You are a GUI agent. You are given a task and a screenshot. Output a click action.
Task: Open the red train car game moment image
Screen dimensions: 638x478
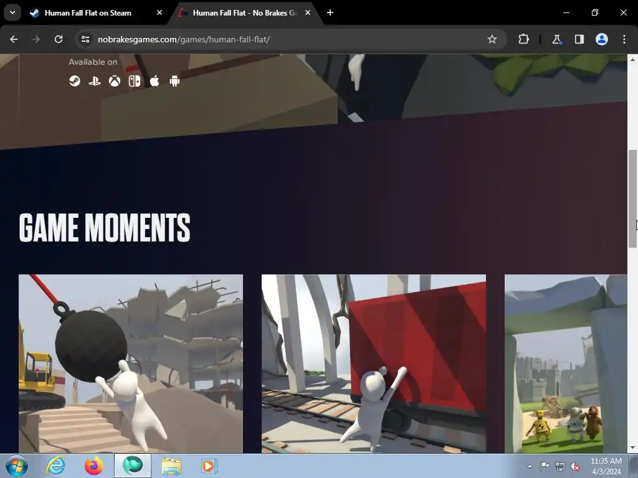(x=374, y=363)
